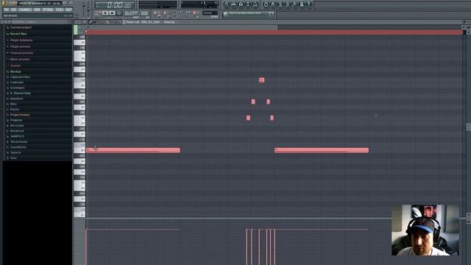The height and width of the screenshot is (265, 471).
Task: Click the webcam video overlay
Action: (x=425, y=230)
